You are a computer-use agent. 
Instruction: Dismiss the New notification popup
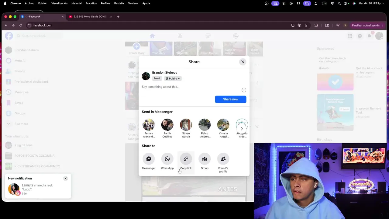[65, 179]
